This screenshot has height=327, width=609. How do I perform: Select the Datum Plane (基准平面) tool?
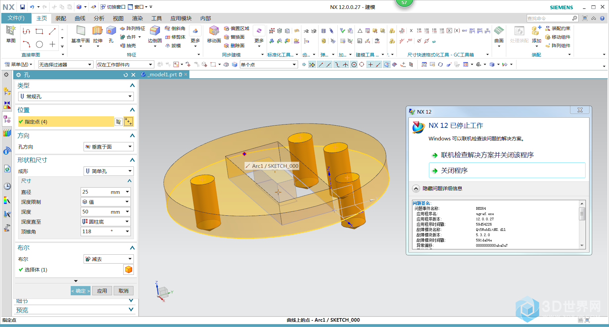point(81,34)
